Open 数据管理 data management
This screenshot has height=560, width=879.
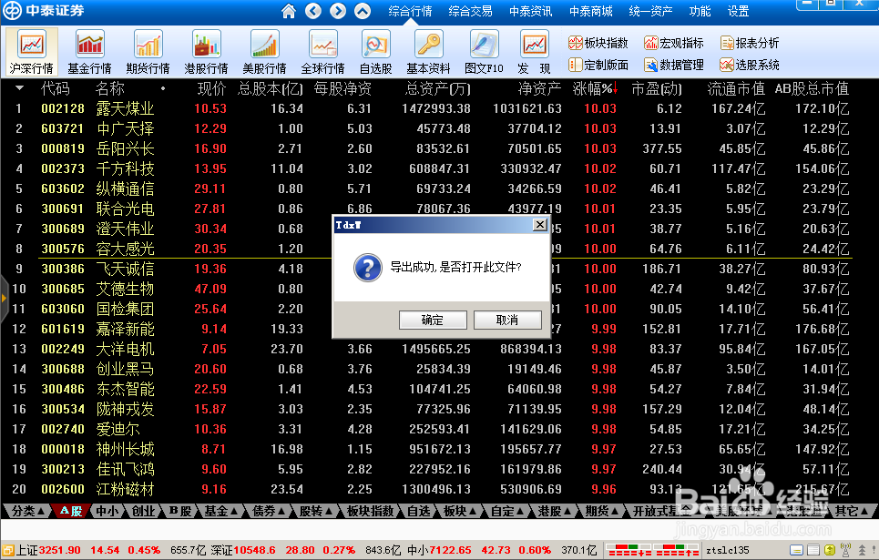[x=673, y=65]
